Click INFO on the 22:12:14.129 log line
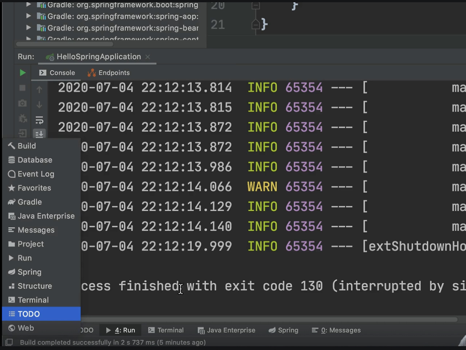 click(x=262, y=207)
